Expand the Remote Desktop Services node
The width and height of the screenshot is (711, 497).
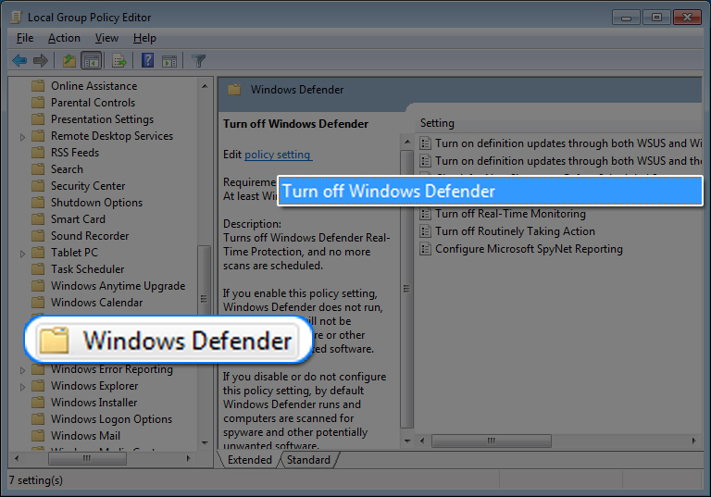click(x=22, y=136)
